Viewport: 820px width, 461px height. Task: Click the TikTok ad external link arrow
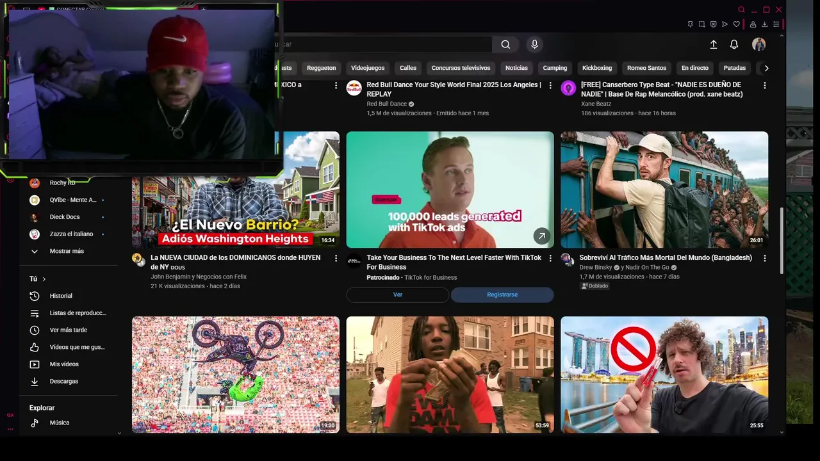point(541,236)
